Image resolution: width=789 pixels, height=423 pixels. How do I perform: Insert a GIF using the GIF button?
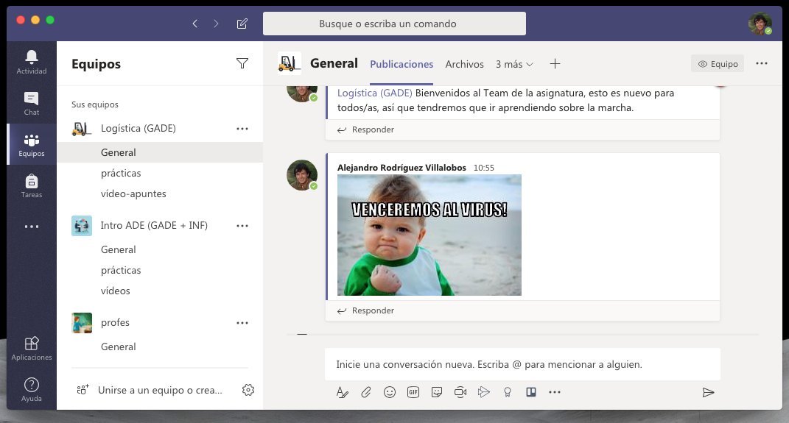(413, 392)
